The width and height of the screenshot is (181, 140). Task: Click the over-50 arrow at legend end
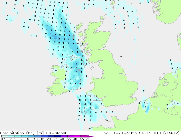coord(90,136)
